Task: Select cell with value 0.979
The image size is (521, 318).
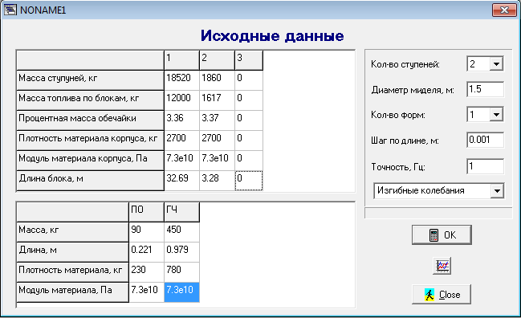Action: pos(181,252)
